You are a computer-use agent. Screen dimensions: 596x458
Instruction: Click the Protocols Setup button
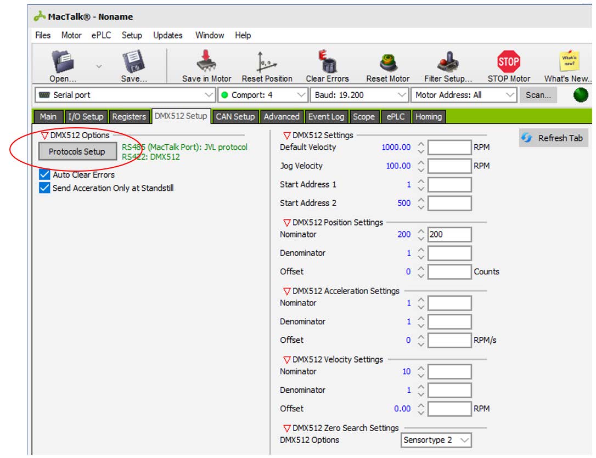pos(77,151)
